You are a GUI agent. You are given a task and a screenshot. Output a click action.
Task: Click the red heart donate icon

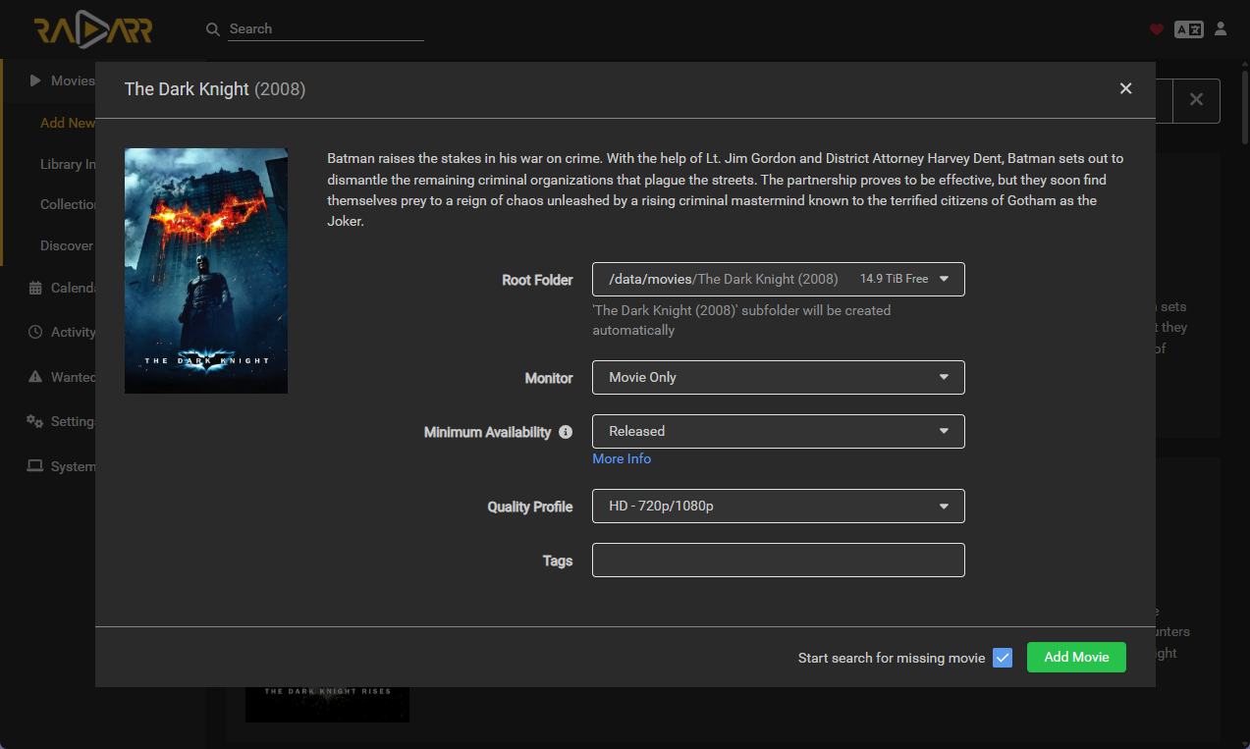pyautogui.click(x=1157, y=29)
